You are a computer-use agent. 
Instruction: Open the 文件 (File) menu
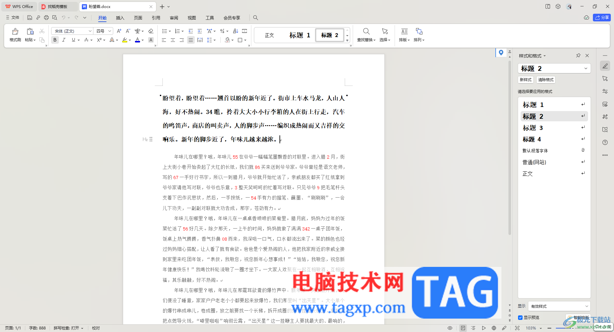pyautogui.click(x=13, y=18)
